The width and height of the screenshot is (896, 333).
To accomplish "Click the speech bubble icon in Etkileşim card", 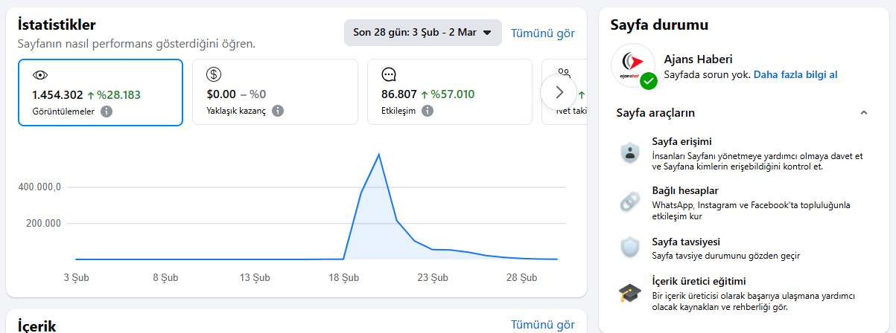I will pyautogui.click(x=388, y=74).
